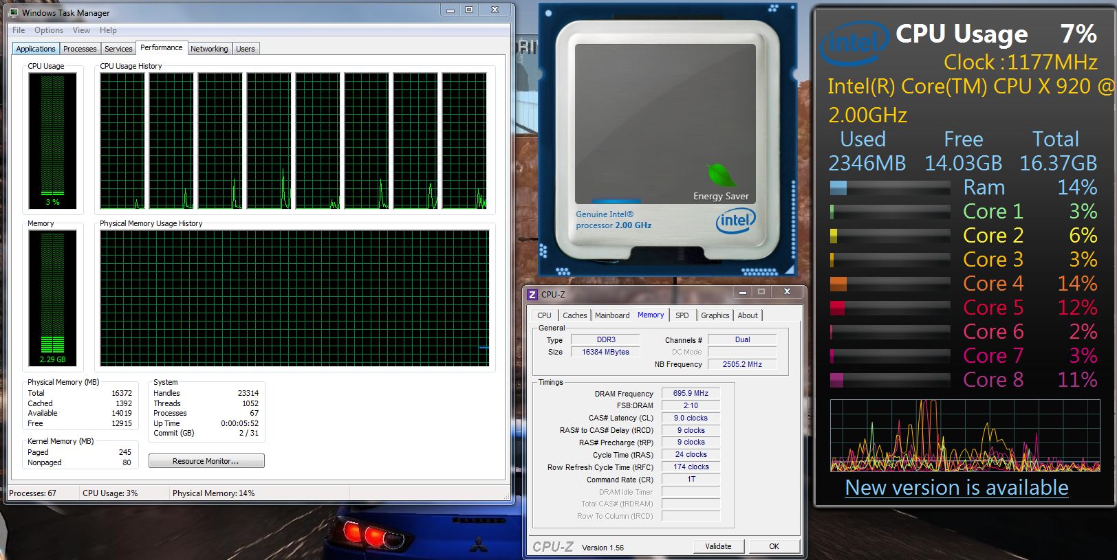This screenshot has width=1117, height=560.
Task: Click the CPU-Z title bar icon
Action: click(532, 294)
